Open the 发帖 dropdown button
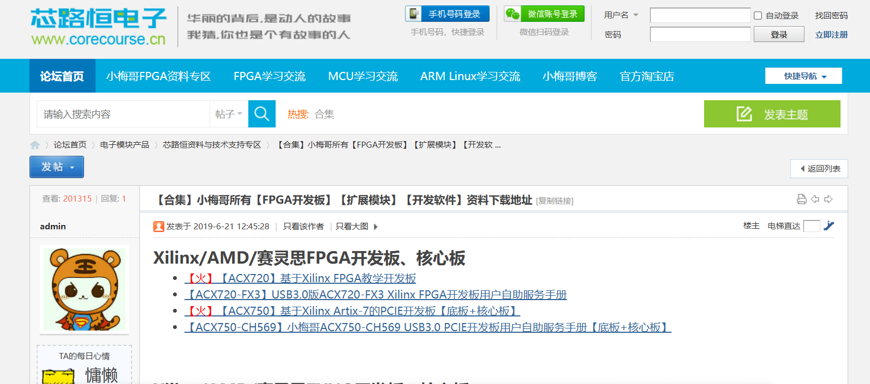 point(57,167)
